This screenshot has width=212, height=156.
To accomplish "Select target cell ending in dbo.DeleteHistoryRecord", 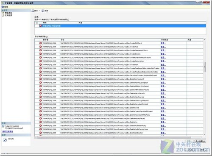I will 110,118.
